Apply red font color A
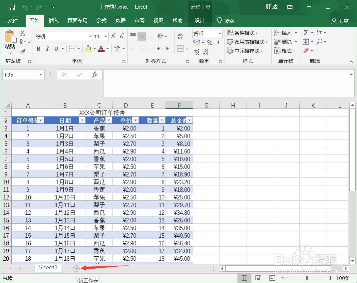 pyautogui.click(x=101, y=49)
